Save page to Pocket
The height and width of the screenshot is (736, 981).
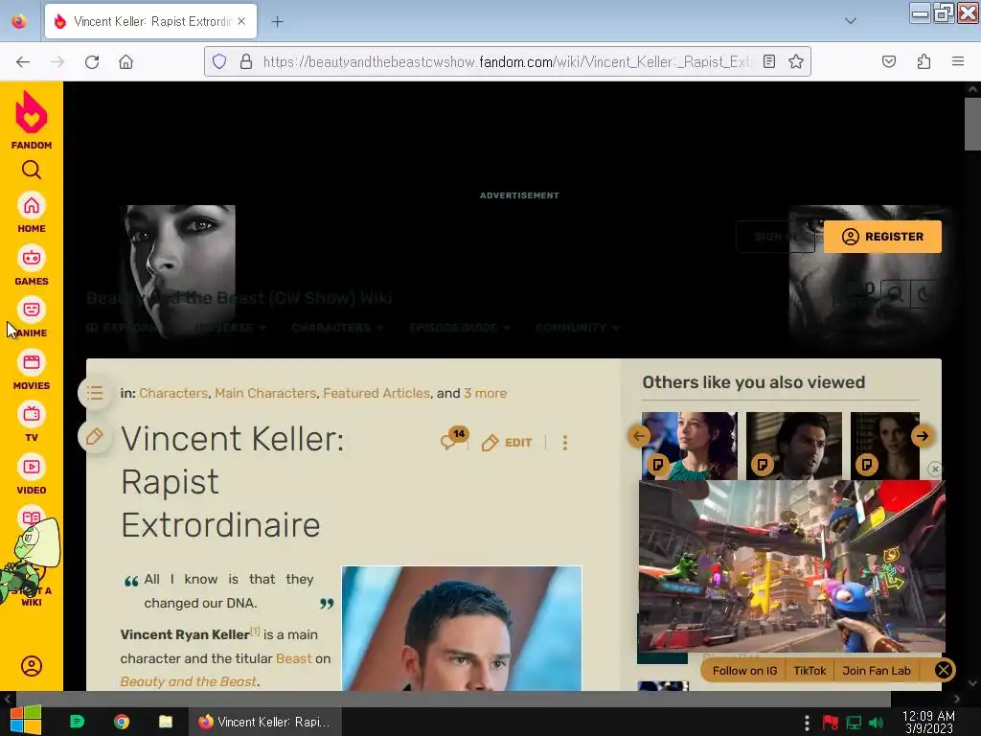[888, 61]
